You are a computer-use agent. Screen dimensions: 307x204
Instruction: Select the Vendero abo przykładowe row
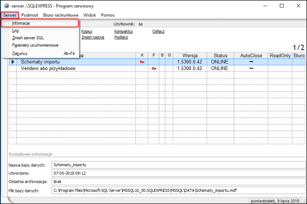coord(157,68)
